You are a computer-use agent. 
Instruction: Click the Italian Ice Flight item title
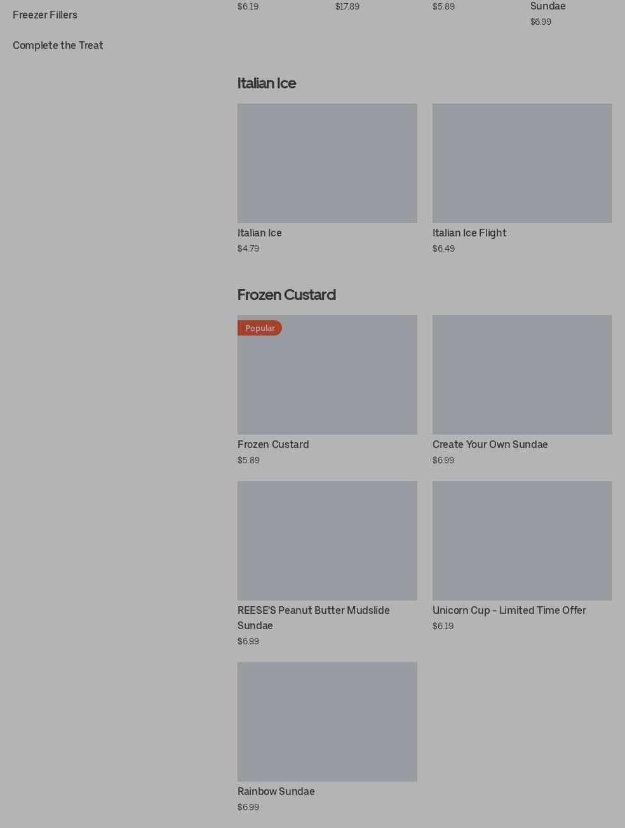point(469,233)
